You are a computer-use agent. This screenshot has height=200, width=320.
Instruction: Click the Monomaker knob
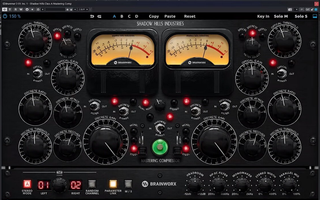tap(242, 185)
